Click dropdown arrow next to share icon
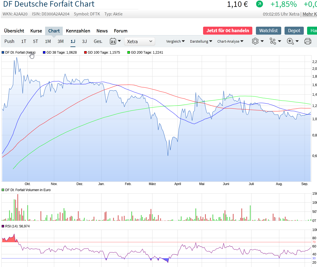The image size is (317, 267). (279, 41)
